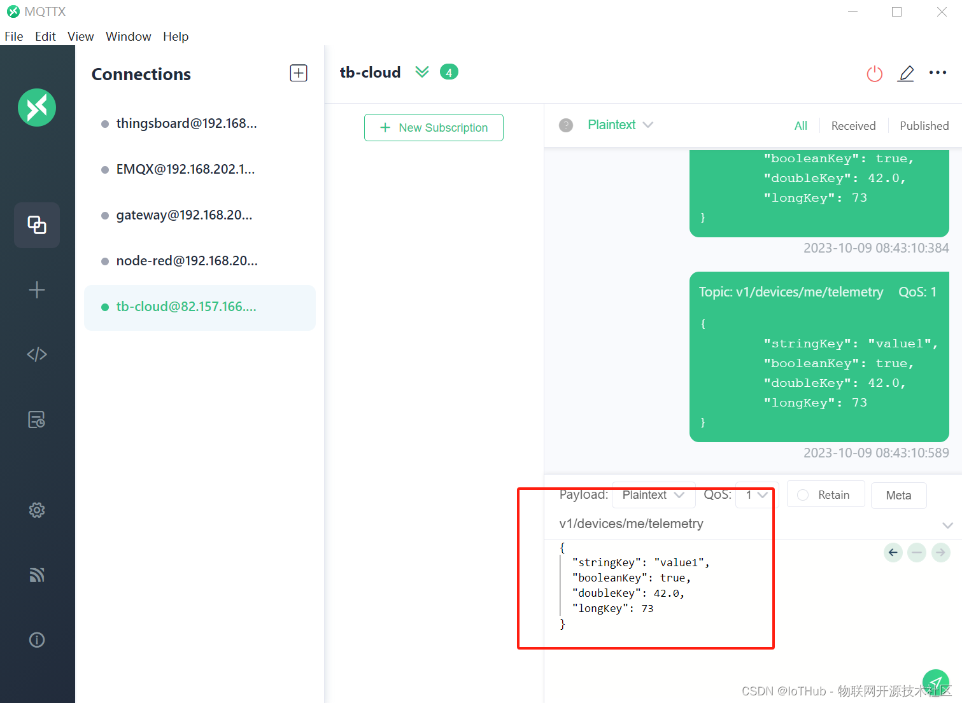The height and width of the screenshot is (703, 962).
Task: Open the Script page icon
Action: pyautogui.click(x=37, y=354)
